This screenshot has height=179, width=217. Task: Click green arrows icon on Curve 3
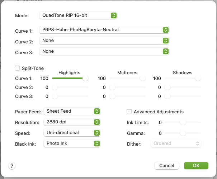point(165,51)
